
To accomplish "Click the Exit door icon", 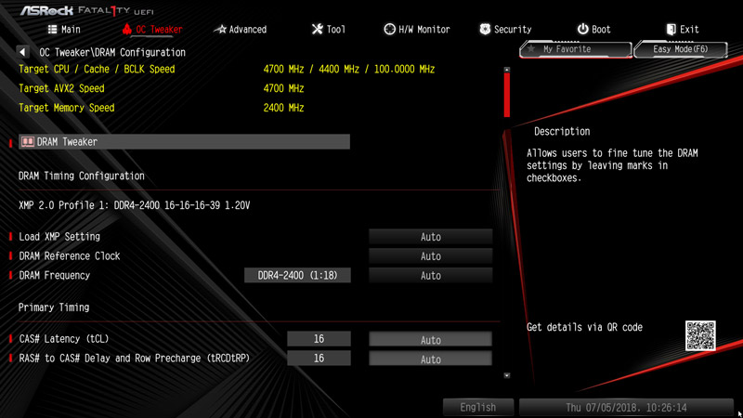I will click(671, 30).
